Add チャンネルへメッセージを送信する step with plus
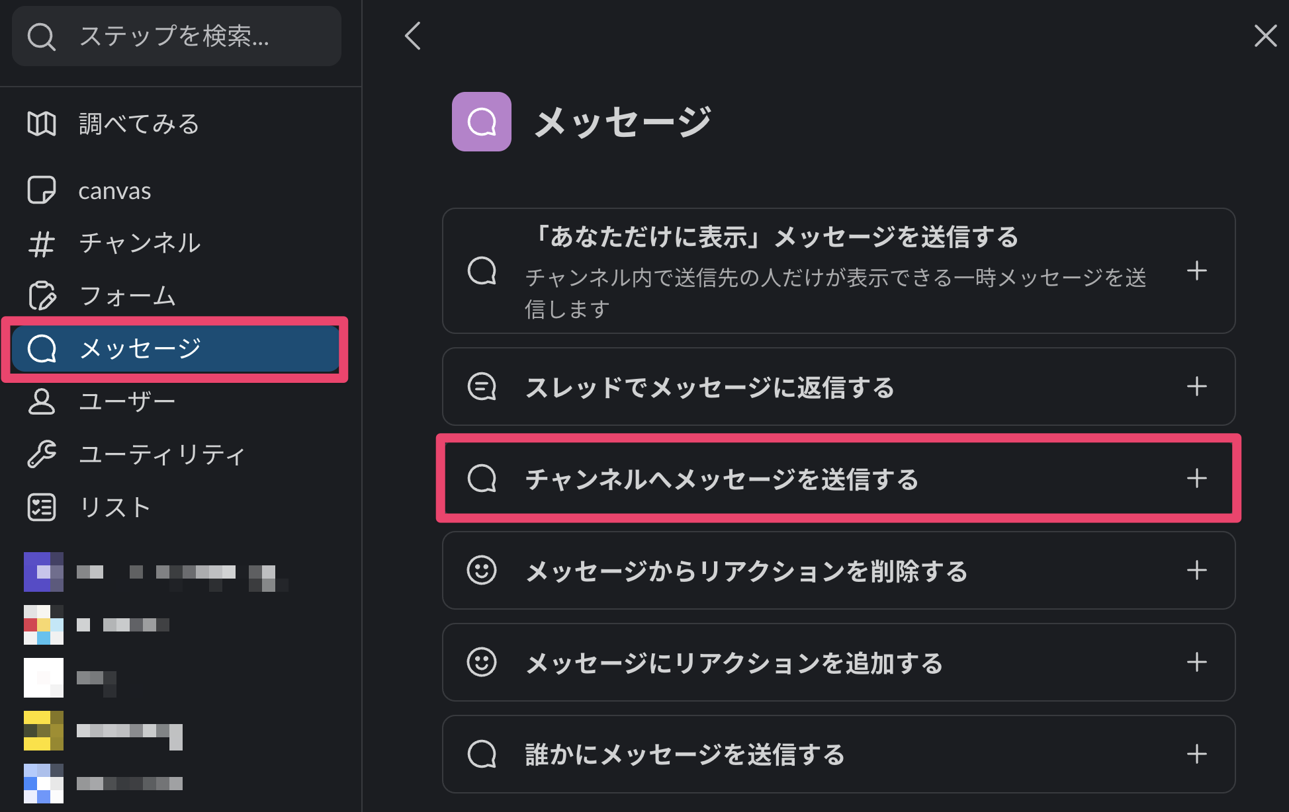The width and height of the screenshot is (1289, 812). coord(1196,478)
